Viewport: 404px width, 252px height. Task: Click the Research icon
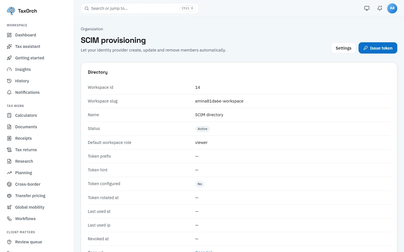pos(9,161)
